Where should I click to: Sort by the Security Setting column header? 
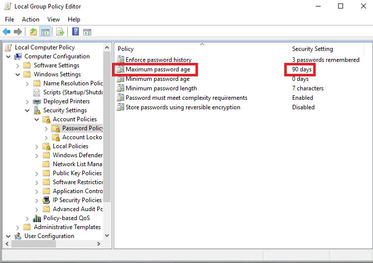pos(326,49)
